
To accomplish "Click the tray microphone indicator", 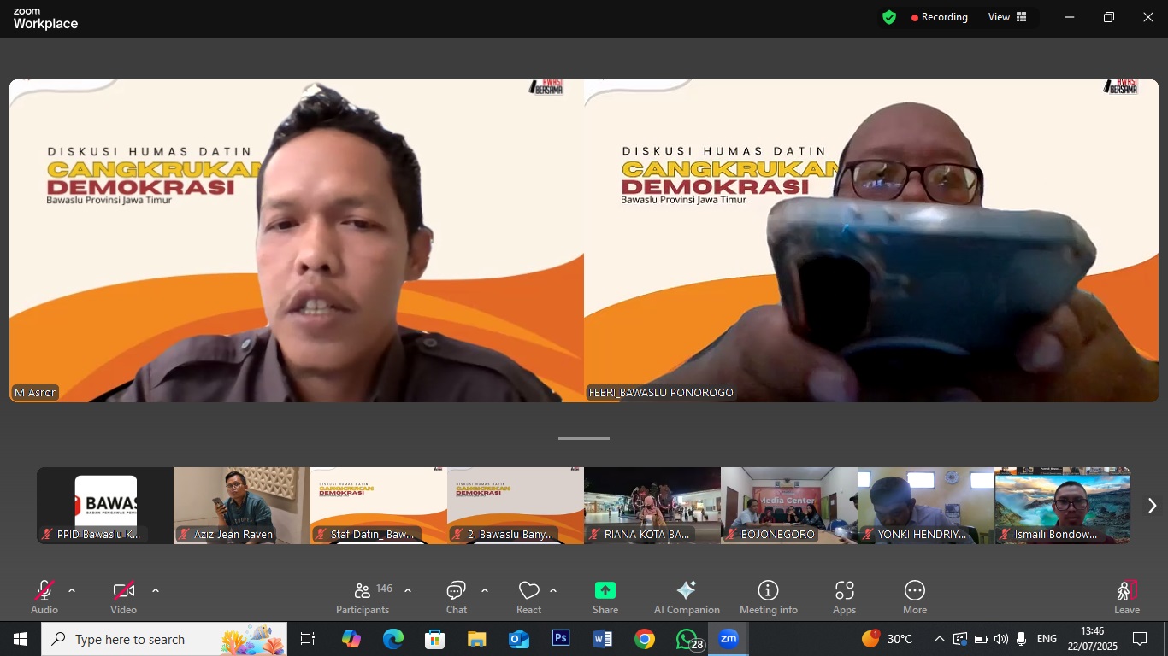I will tap(1021, 639).
